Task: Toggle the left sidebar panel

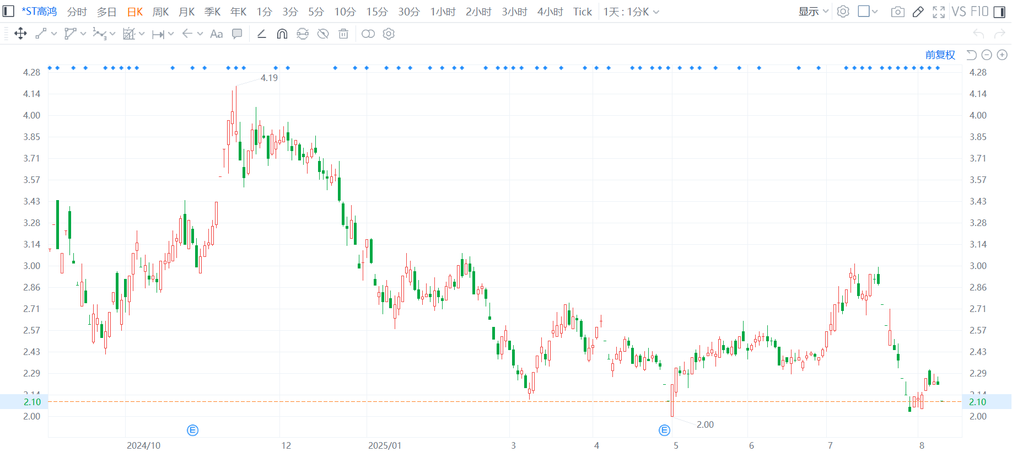Action: click(8, 12)
